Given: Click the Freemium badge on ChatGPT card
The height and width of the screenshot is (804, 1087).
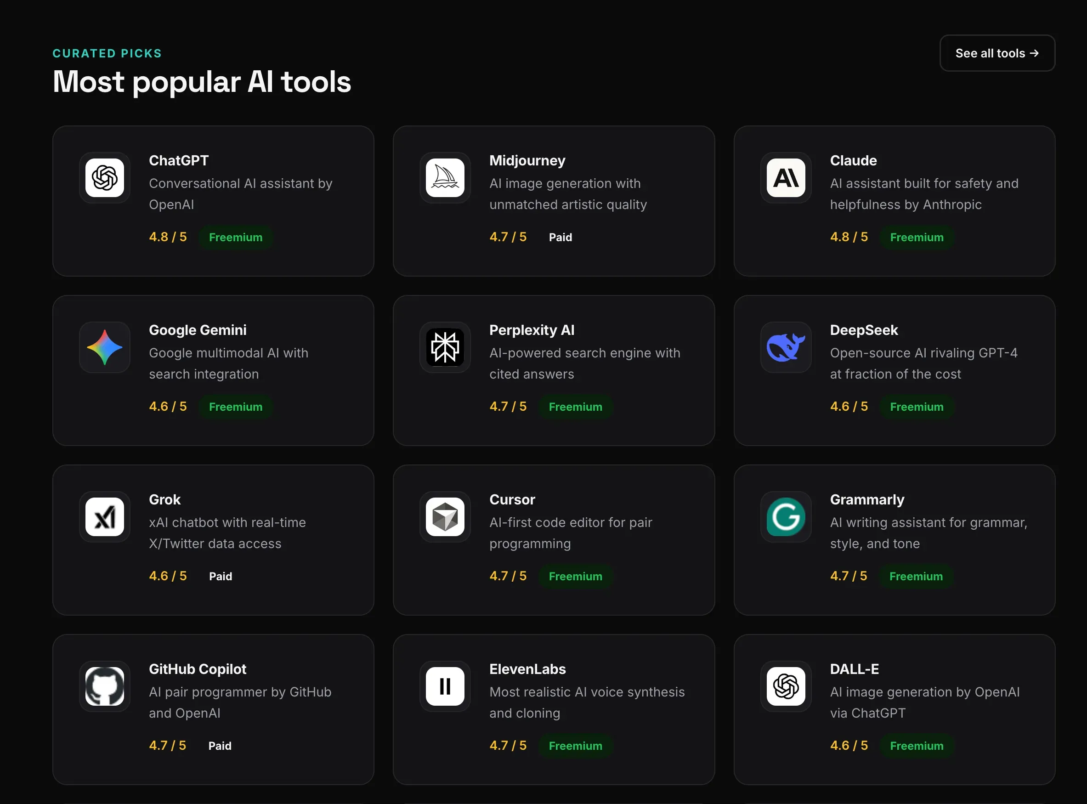Looking at the screenshot, I should coord(236,238).
